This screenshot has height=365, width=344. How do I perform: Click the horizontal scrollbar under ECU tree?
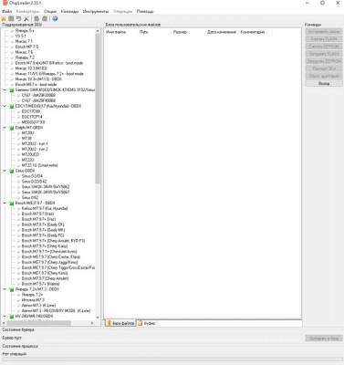[48, 323]
